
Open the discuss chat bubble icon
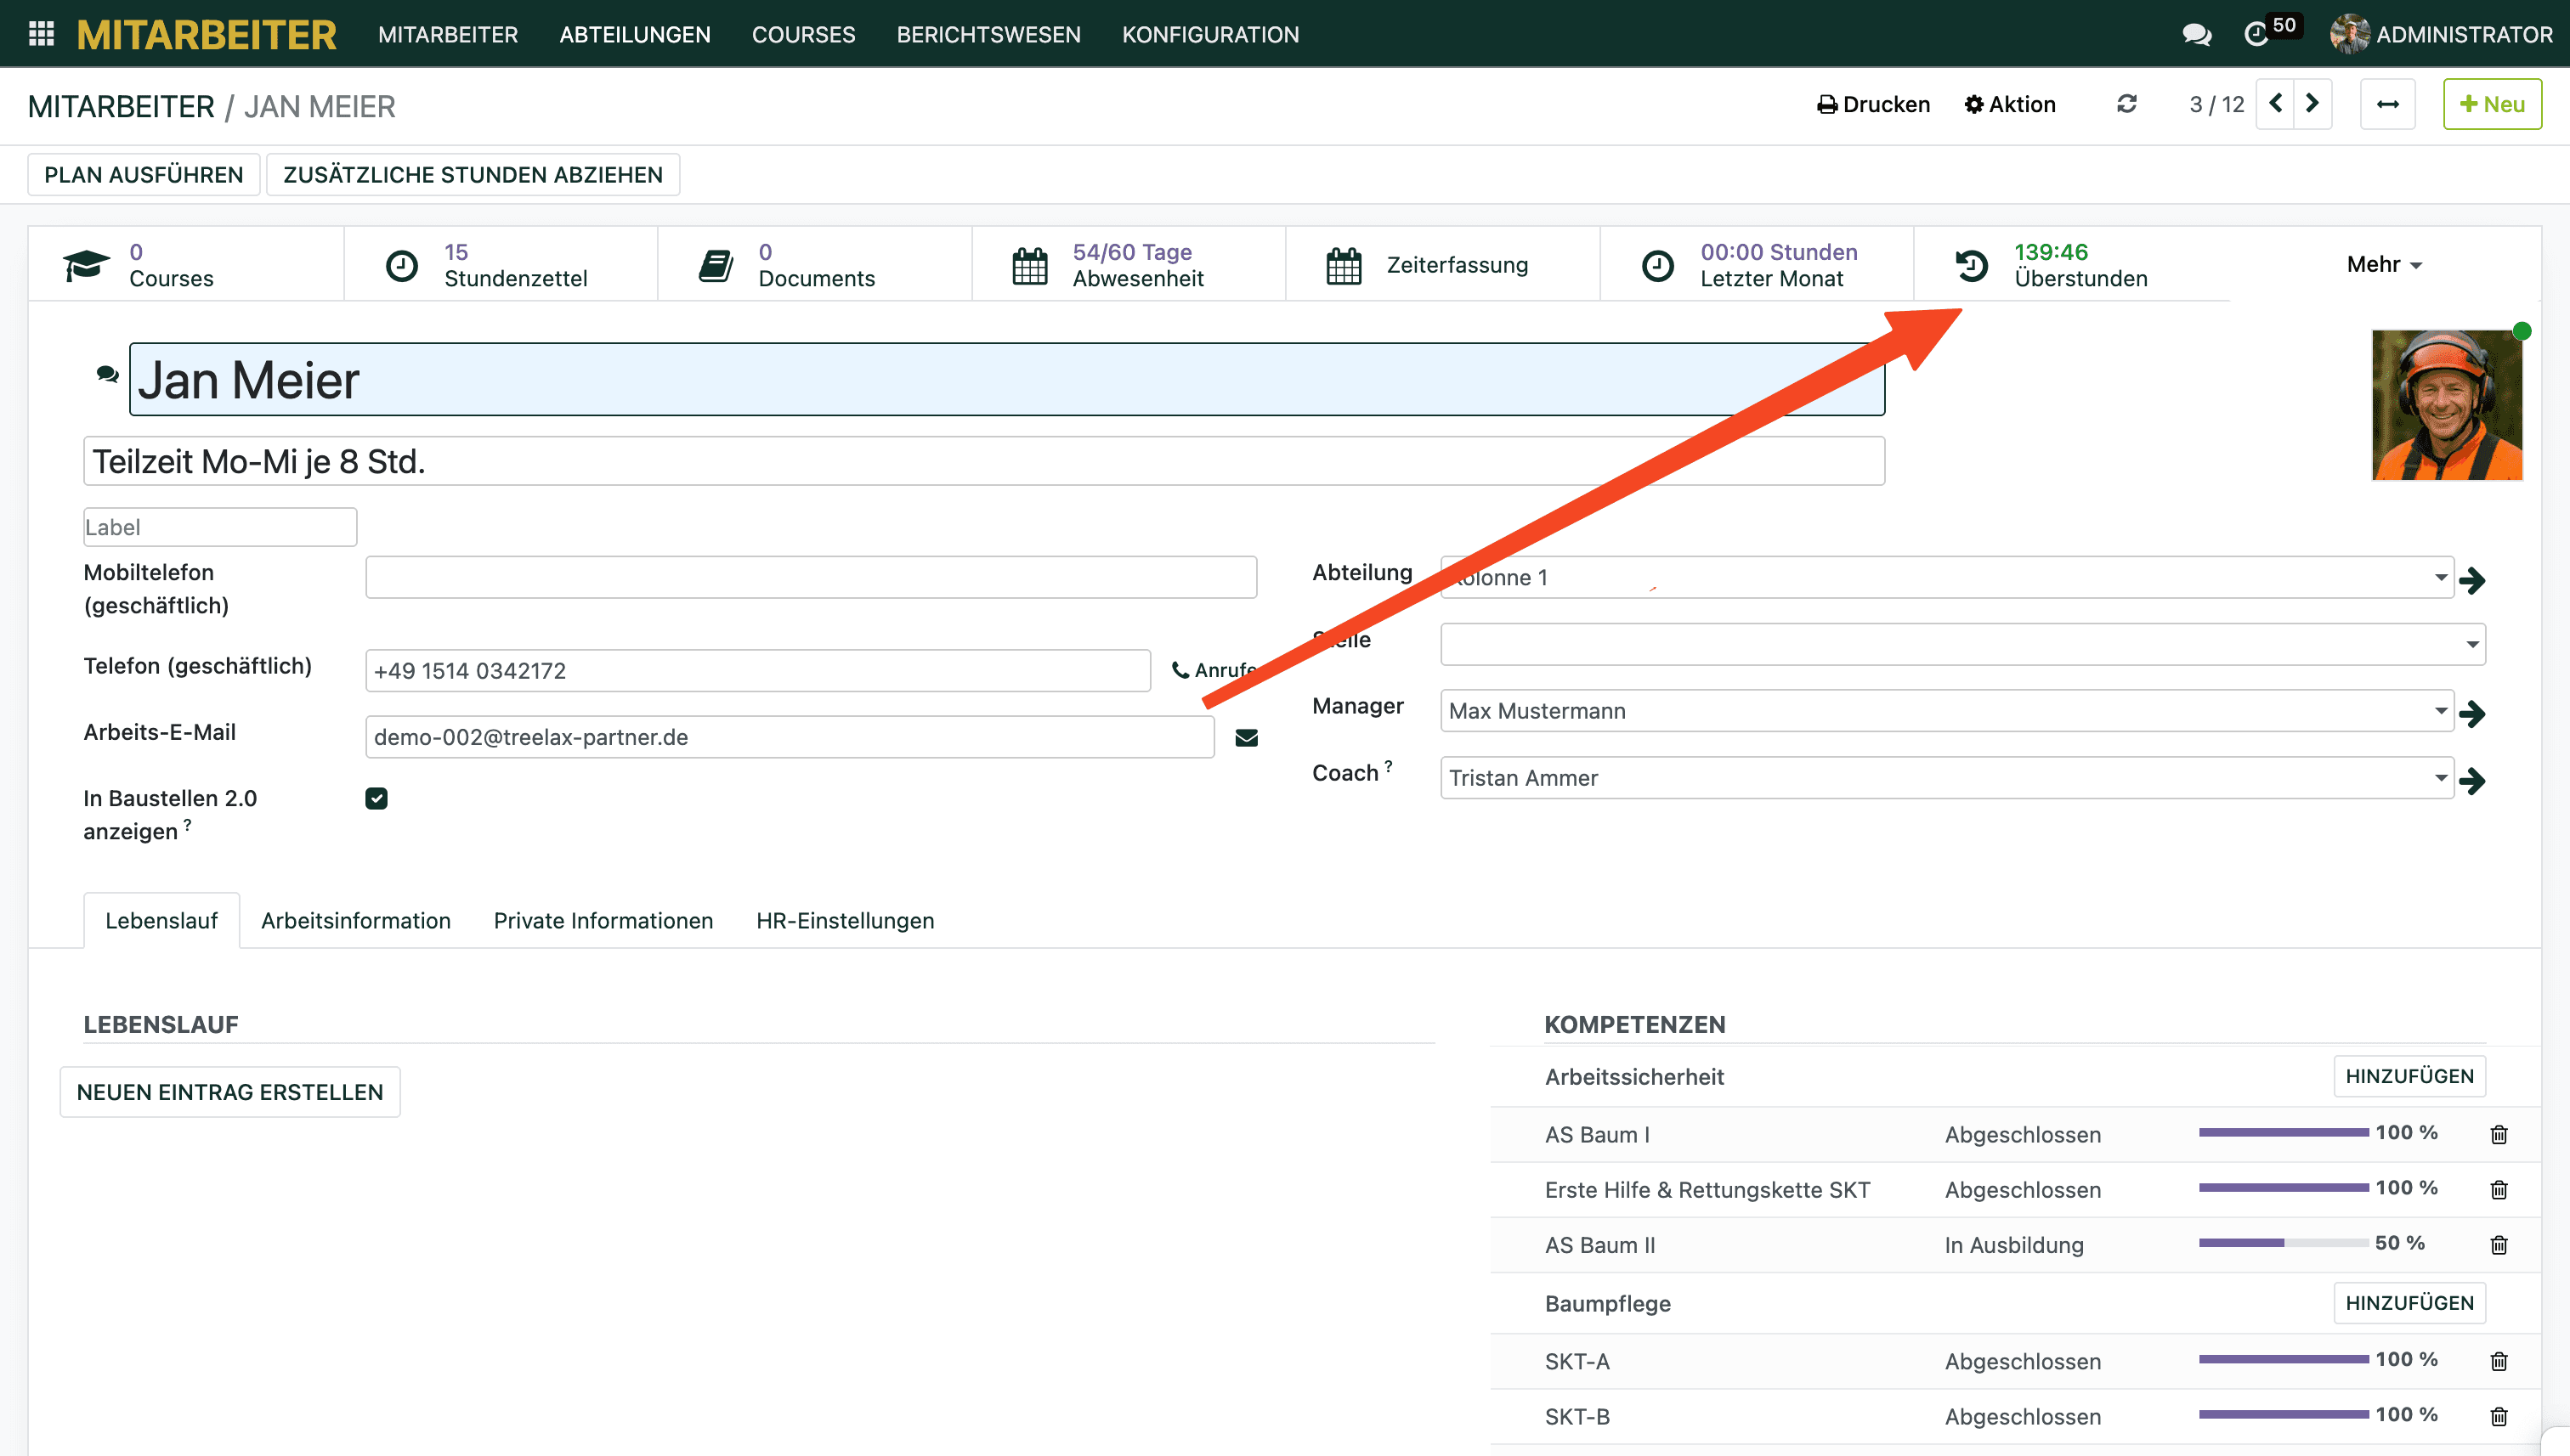click(x=2196, y=35)
